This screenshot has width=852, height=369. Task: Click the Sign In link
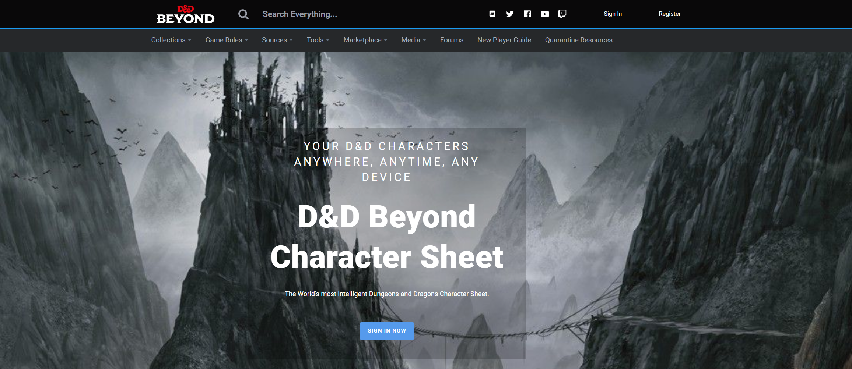coord(612,14)
